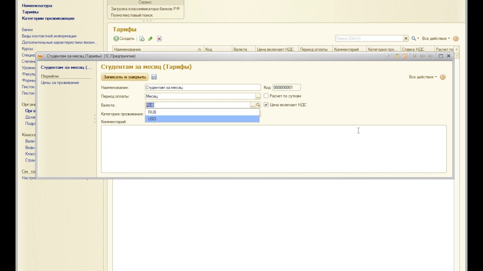Expand Все действия menu in the Тарифы list
This screenshot has width=483, height=271.
pos(436,38)
